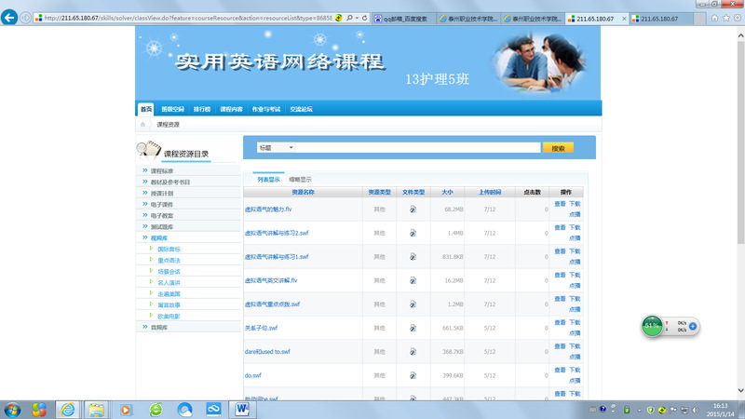Expand the 视频库 category in the sidebar
The height and width of the screenshot is (419, 745).
(x=161, y=237)
